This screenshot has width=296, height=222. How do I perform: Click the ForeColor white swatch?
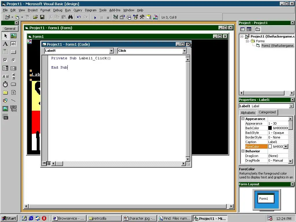pos(270,147)
